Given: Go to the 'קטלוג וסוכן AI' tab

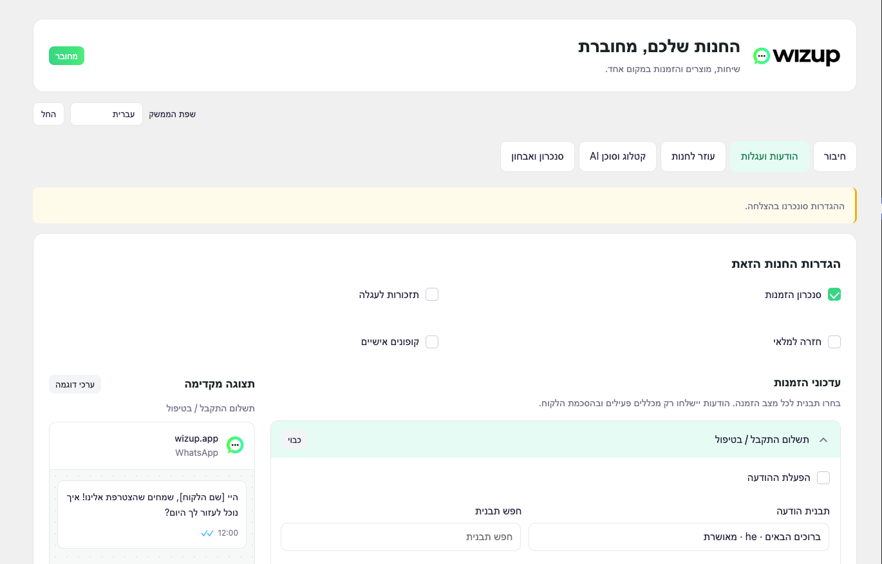Looking at the screenshot, I should click(x=617, y=156).
